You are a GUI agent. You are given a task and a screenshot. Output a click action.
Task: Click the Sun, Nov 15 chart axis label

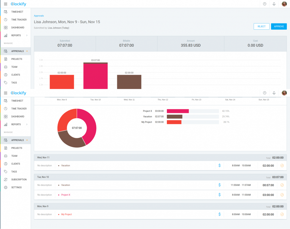point(264,100)
